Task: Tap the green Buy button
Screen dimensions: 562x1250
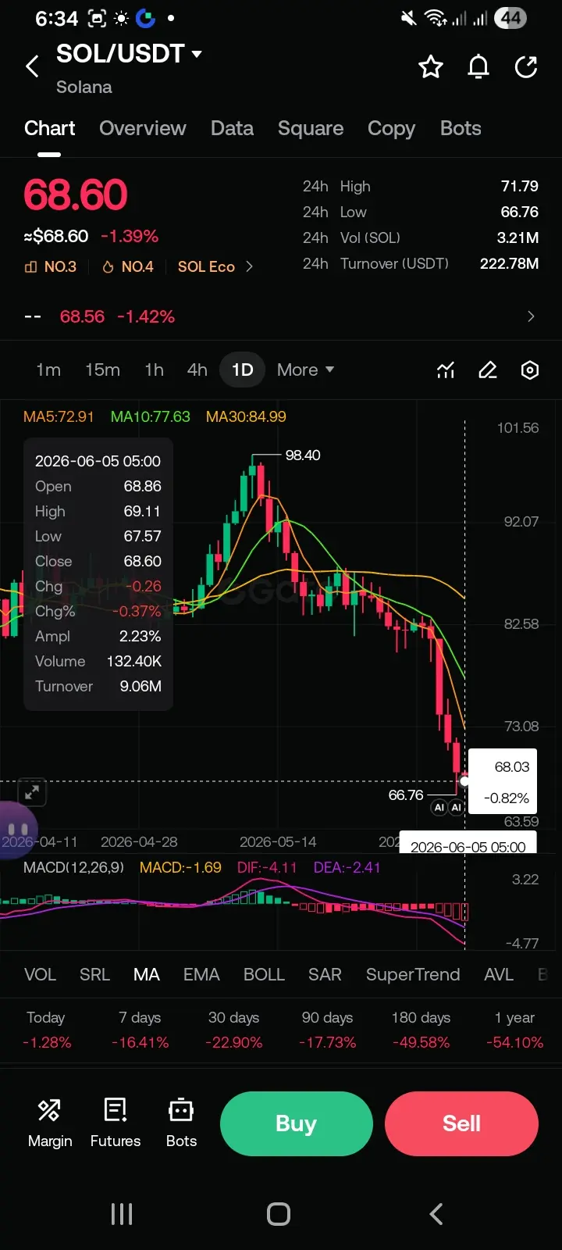Action: [296, 1123]
